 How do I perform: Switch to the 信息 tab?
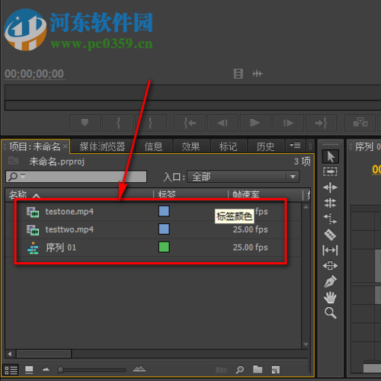point(153,146)
